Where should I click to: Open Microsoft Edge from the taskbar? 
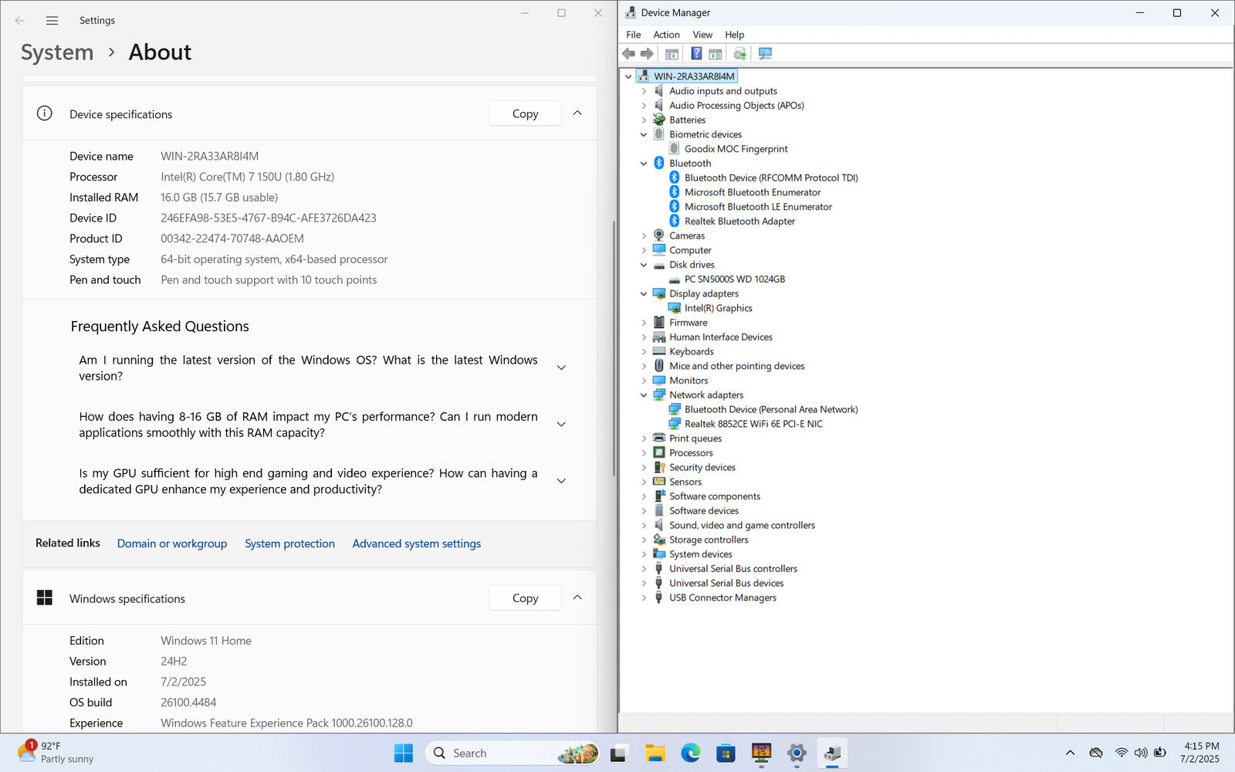point(690,753)
